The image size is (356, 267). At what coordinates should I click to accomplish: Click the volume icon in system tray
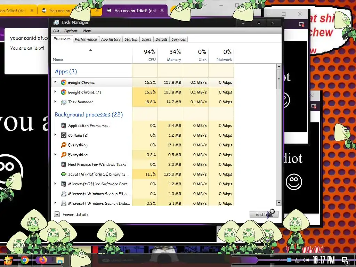point(306,260)
